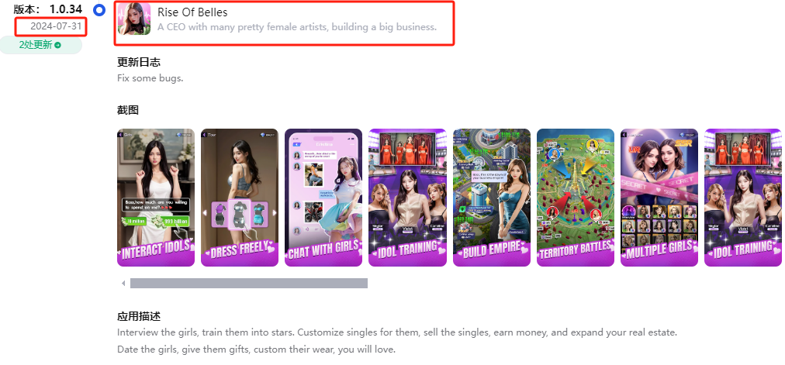Expand the green 2处更新 badge
Viewport: 785px width, 365px height.
coord(40,45)
